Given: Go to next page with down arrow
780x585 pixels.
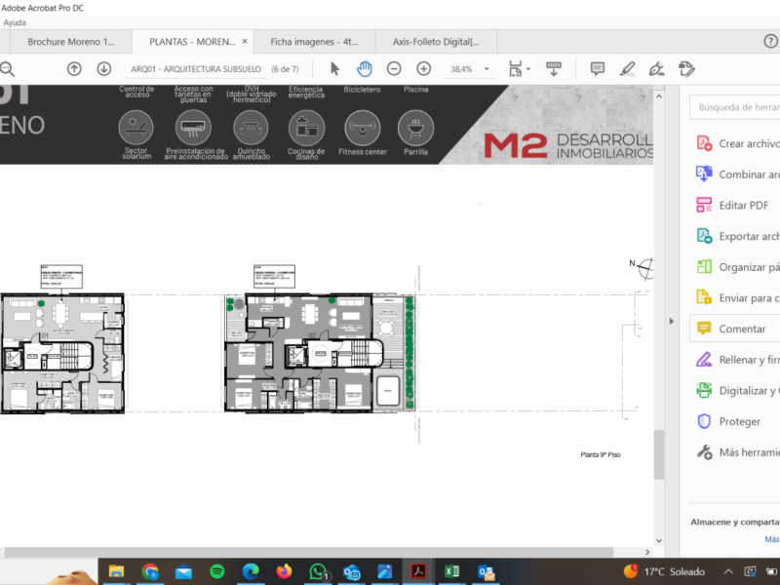Looking at the screenshot, I should tap(103, 68).
